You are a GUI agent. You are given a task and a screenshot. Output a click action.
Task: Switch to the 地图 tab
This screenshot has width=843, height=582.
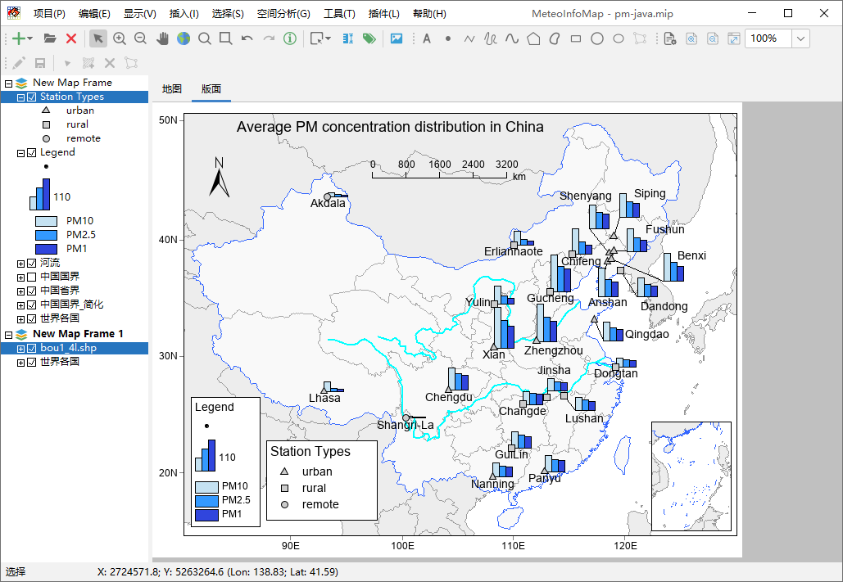pos(172,89)
